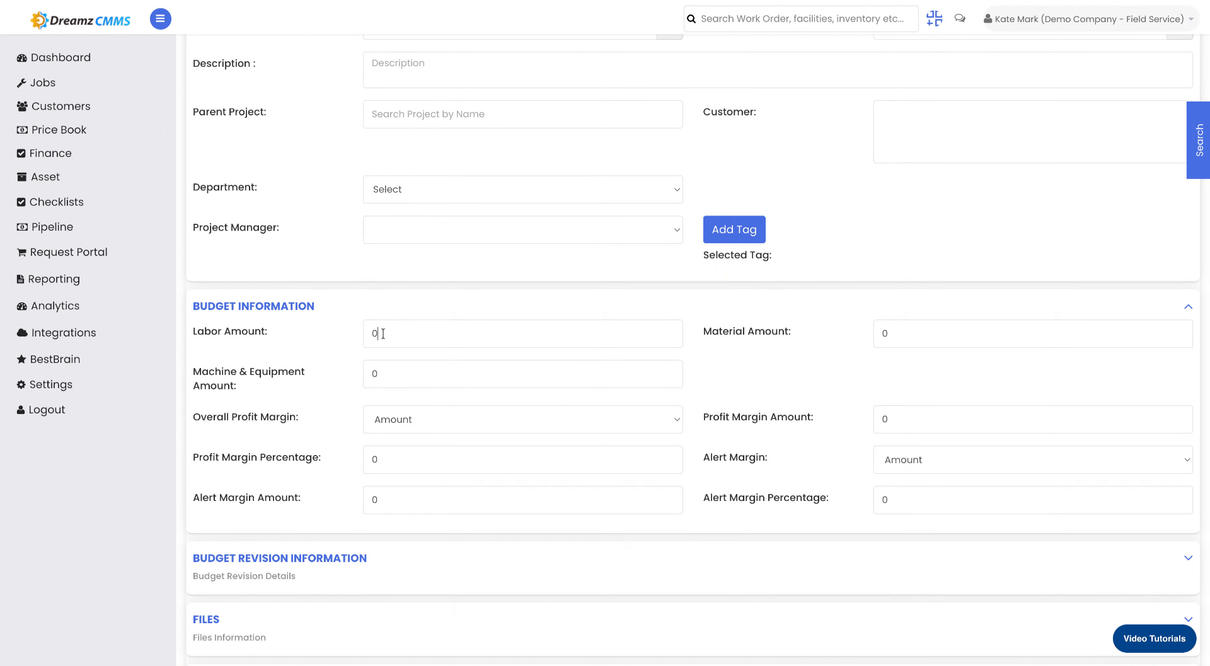Click the Checklists sidebar label
Screen dimensions: 1210x666
57,202
